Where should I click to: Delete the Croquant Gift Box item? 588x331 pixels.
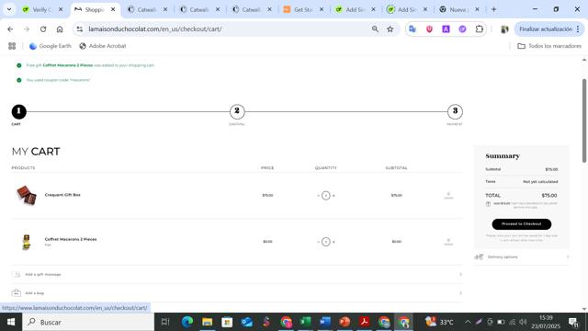click(x=448, y=196)
